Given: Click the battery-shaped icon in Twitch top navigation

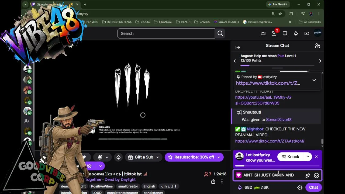Looking at the screenshot, I should (x=307, y=33).
